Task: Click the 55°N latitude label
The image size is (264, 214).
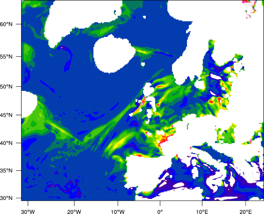Action: 6,57
